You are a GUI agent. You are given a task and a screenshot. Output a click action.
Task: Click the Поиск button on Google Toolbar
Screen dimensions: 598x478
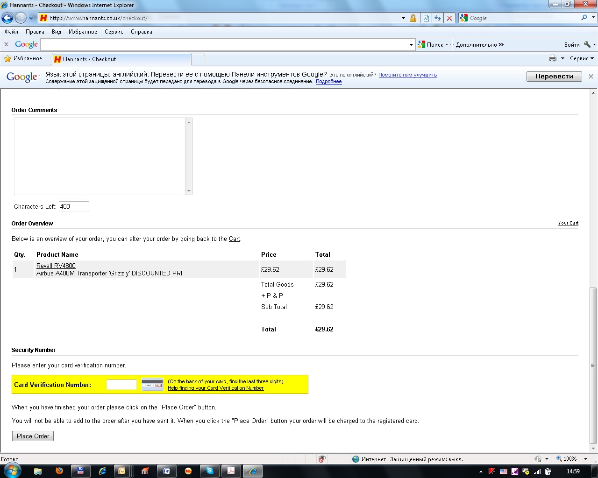[x=431, y=45]
